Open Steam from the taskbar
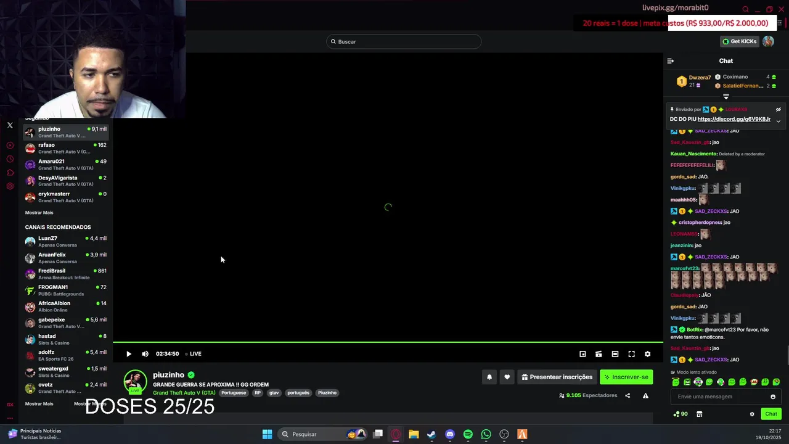This screenshot has width=789, height=444. tap(431, 434)
